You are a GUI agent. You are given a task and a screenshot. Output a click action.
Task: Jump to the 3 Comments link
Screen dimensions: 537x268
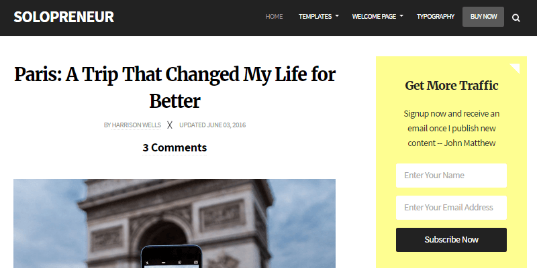[175, 147]
